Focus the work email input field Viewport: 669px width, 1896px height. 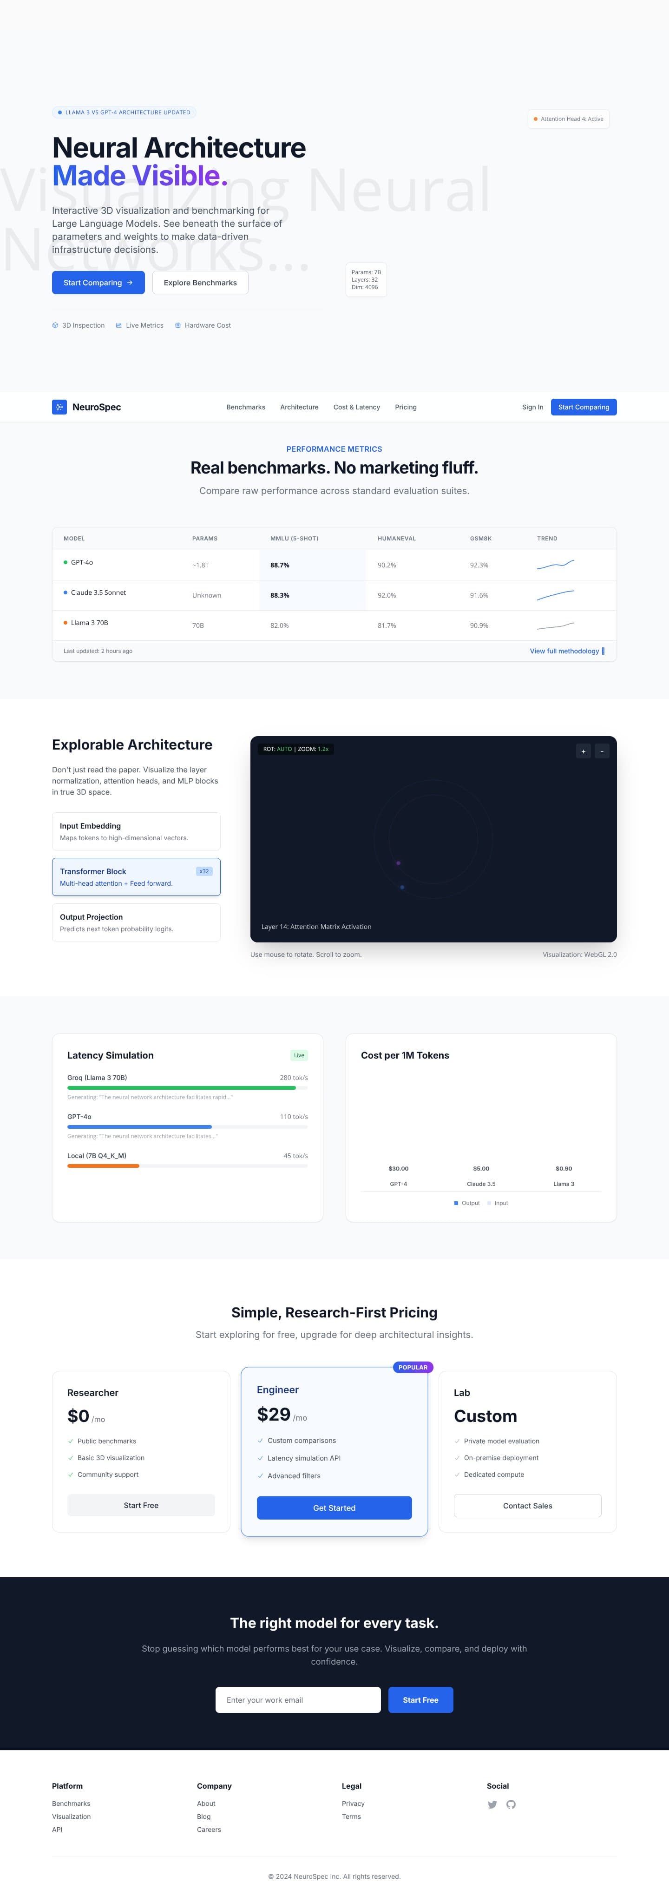click(298, 1699)
